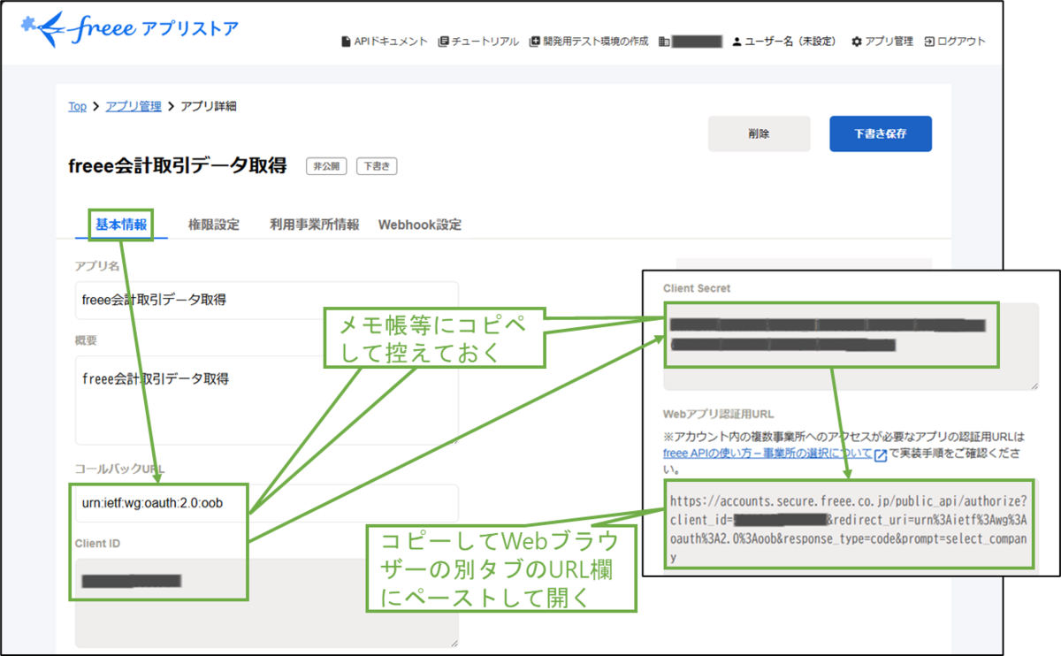1061x656 pixels.
Task: Click the plus icon beside 開発用テスト環境の作成
Action: click(x=534, y=42)
